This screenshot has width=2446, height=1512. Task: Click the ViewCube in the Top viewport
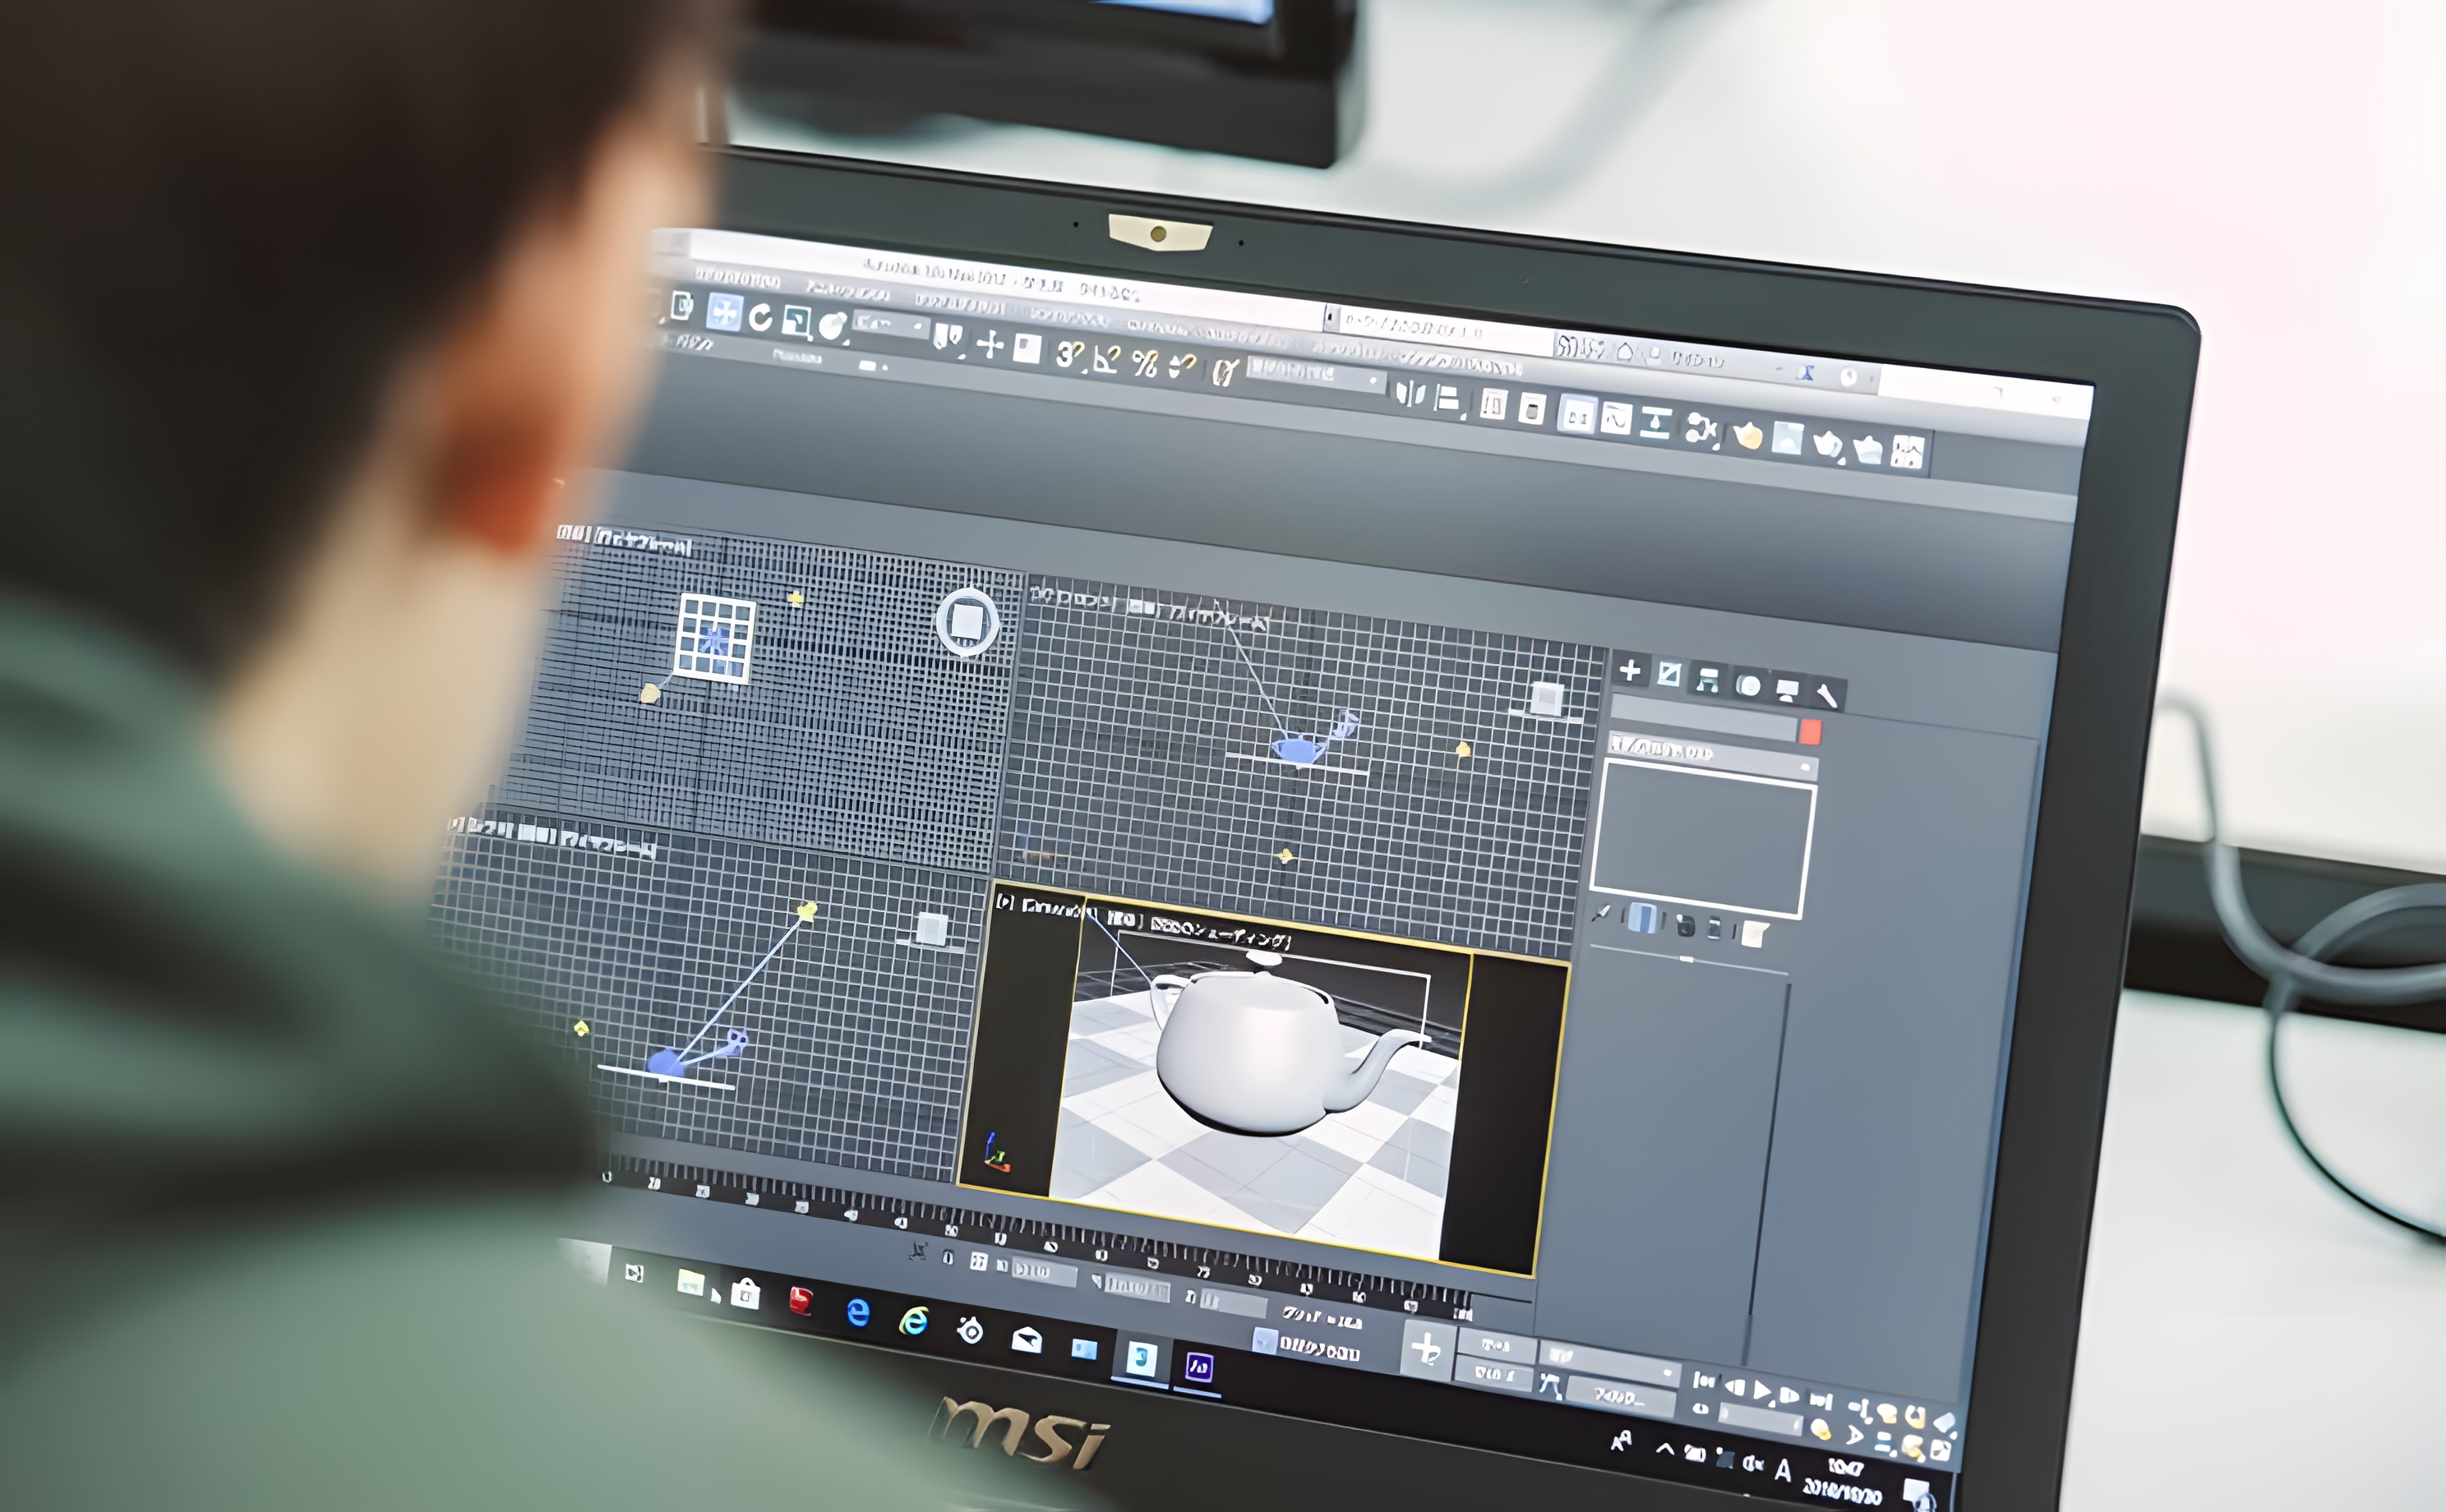pyautogui.click(x=966, y=621)
